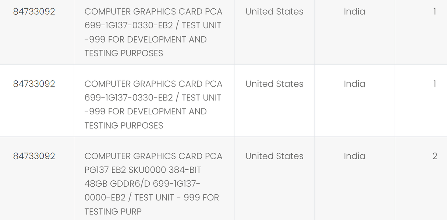
Task: Click United States in the first row
Action: pyautogui.click(x=274, y=12)
